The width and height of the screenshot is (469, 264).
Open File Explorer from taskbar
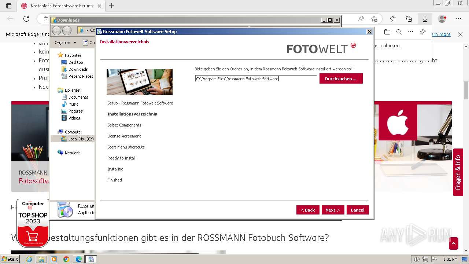pyautogui.click(x=41, y=259)
